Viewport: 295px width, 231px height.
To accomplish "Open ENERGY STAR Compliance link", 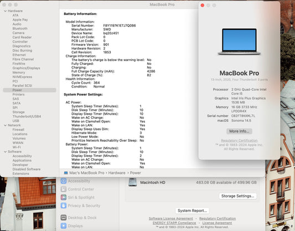I will [174, 223].
